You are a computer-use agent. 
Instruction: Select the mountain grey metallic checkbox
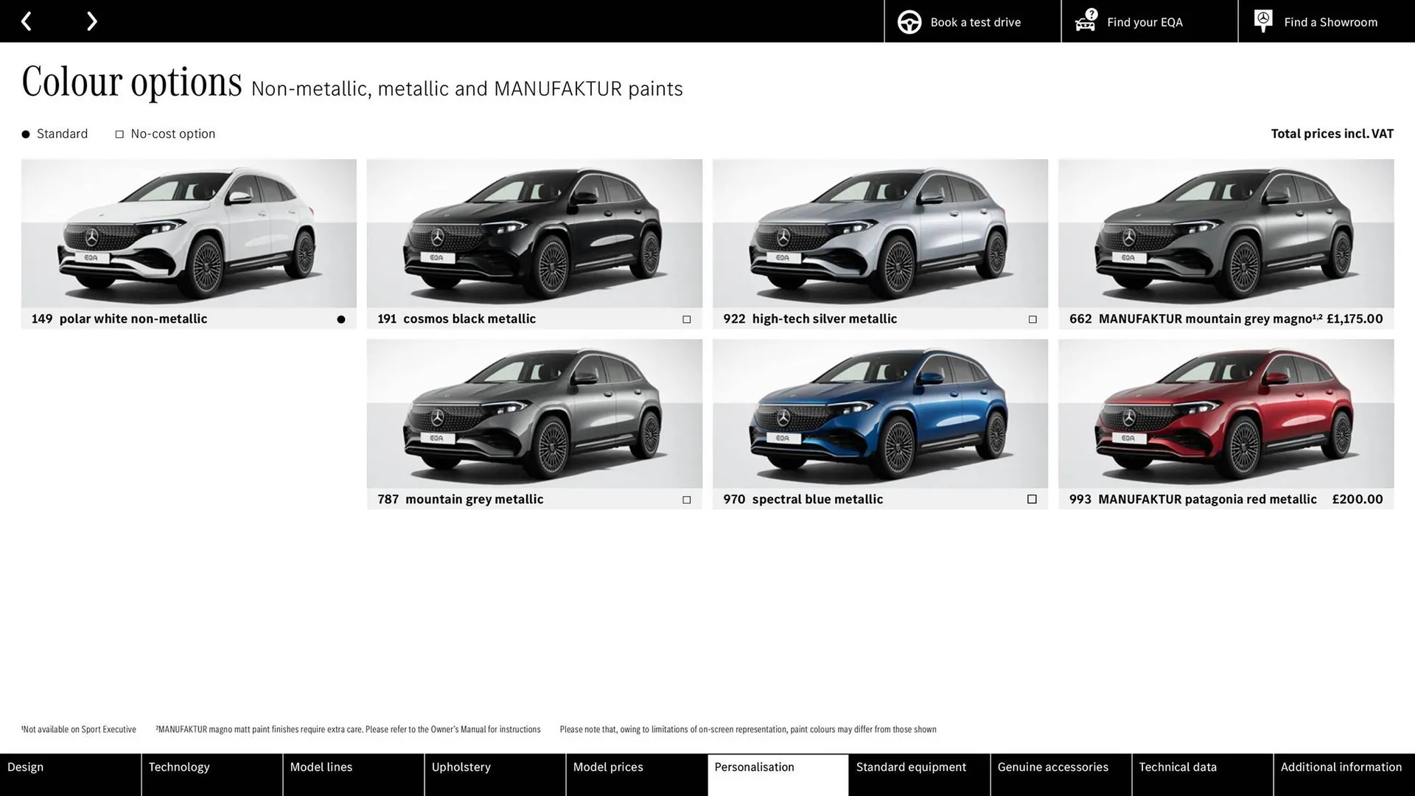click(x=686, y=499)
